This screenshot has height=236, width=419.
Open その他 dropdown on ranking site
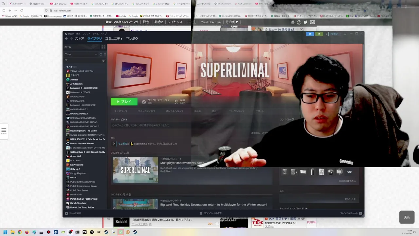(231, 22)
